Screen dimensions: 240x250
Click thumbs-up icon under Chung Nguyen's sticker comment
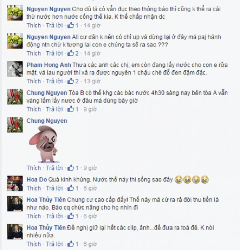(x=71, y=168)
